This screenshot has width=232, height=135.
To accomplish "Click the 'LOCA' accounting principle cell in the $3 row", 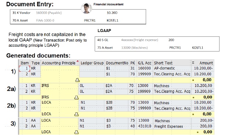I will [46, 120].
